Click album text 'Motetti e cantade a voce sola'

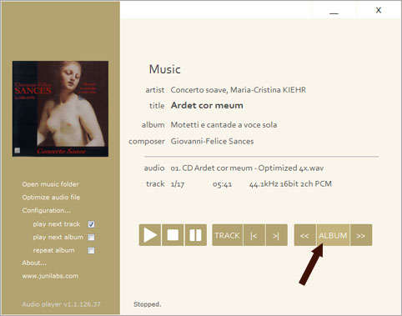pyautogui.click(x=224, y=125)
